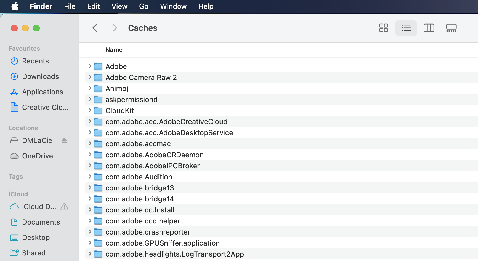The width and height of the screenshot is (478, 261).
Task: Click the com.adobe.accmac folder icon
Action: click(98, 144)
